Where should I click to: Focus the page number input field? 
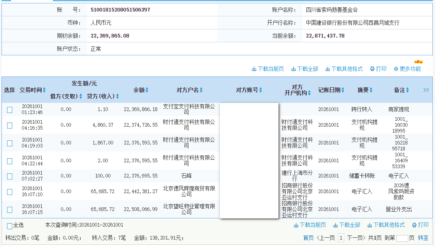pos(402,238)
